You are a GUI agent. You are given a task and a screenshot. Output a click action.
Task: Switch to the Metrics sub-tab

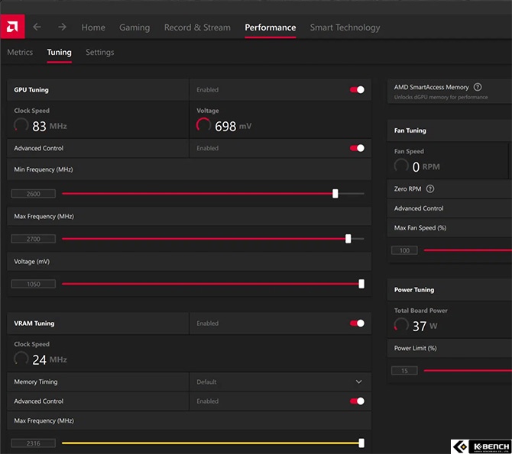pyautogui.click(x=20, y=53)
